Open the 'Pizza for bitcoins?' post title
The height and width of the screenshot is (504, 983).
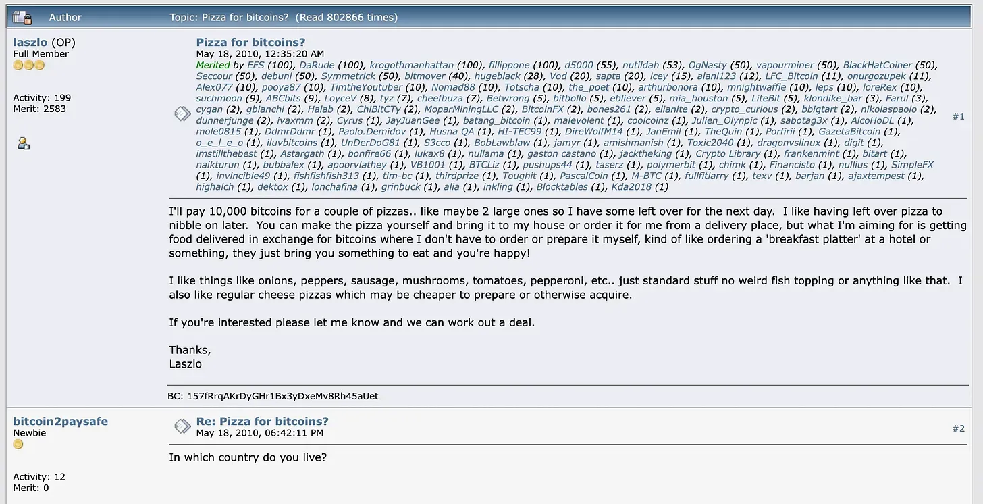click(x=250, y=43)
